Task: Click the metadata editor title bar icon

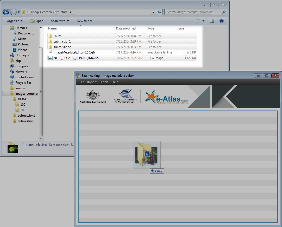Action: (x=78, y=76)
